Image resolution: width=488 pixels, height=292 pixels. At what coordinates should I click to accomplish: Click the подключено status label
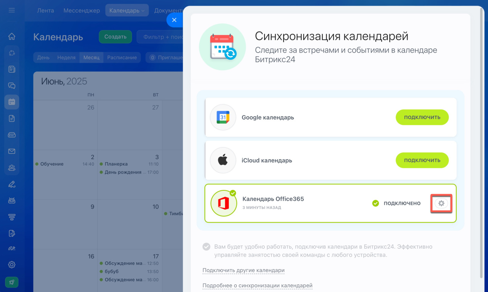[x=402, y=203]
